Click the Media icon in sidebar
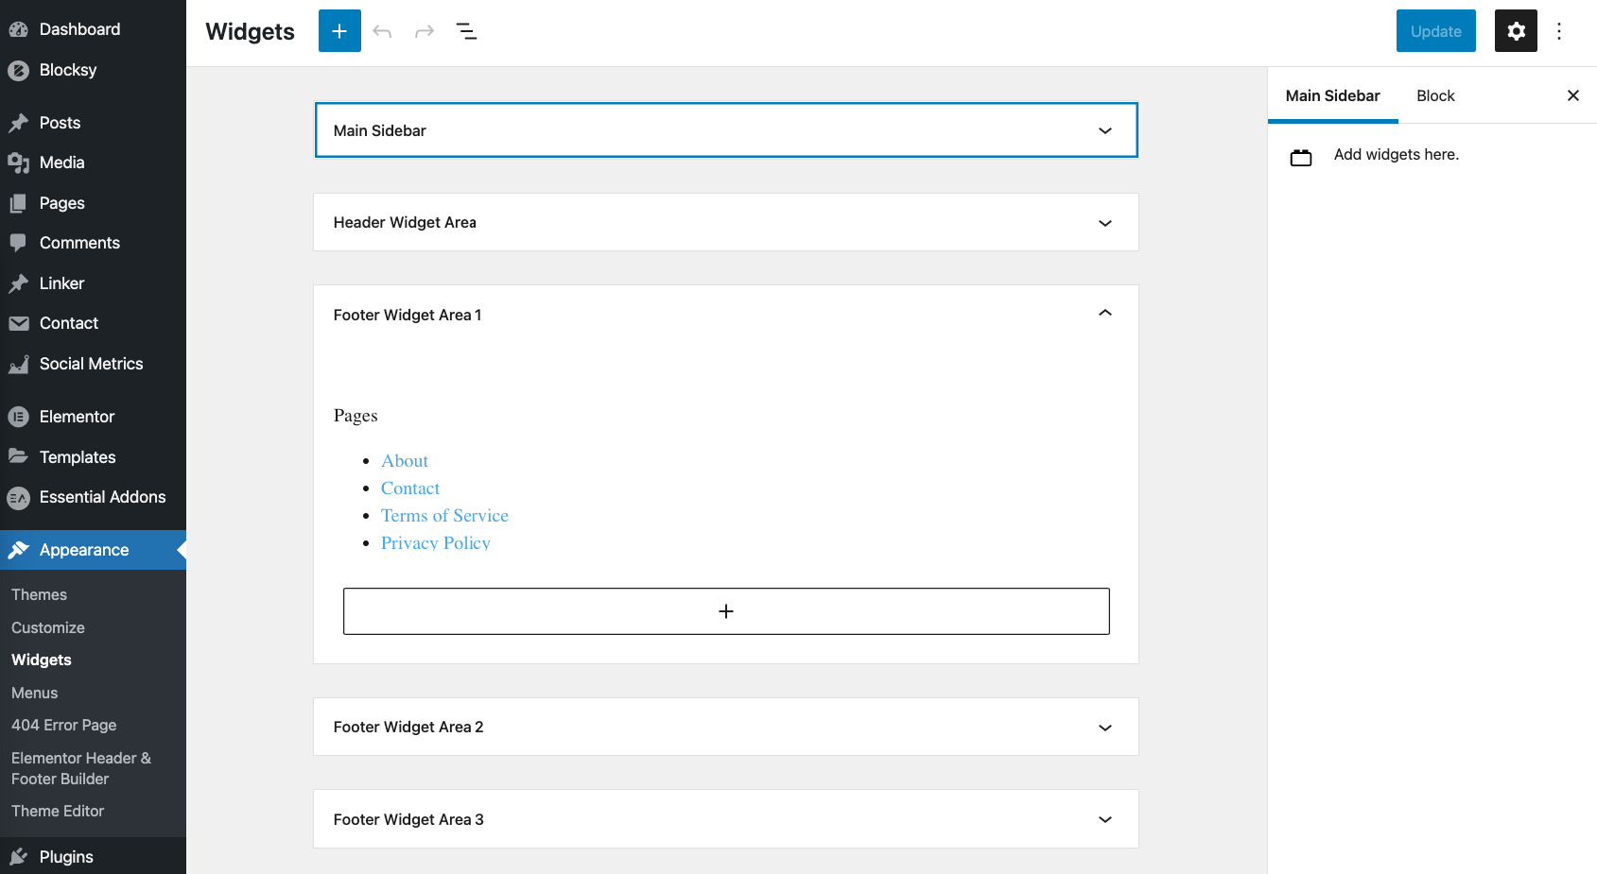This screenshot has width=1597, height=874. click(x=18, y=163)
